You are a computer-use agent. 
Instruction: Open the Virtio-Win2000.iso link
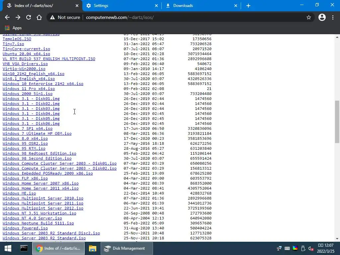pos(24,69)
